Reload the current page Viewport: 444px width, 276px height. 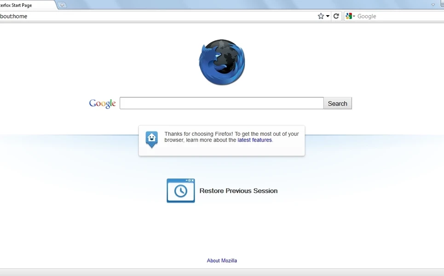click(x=336, y=16)
